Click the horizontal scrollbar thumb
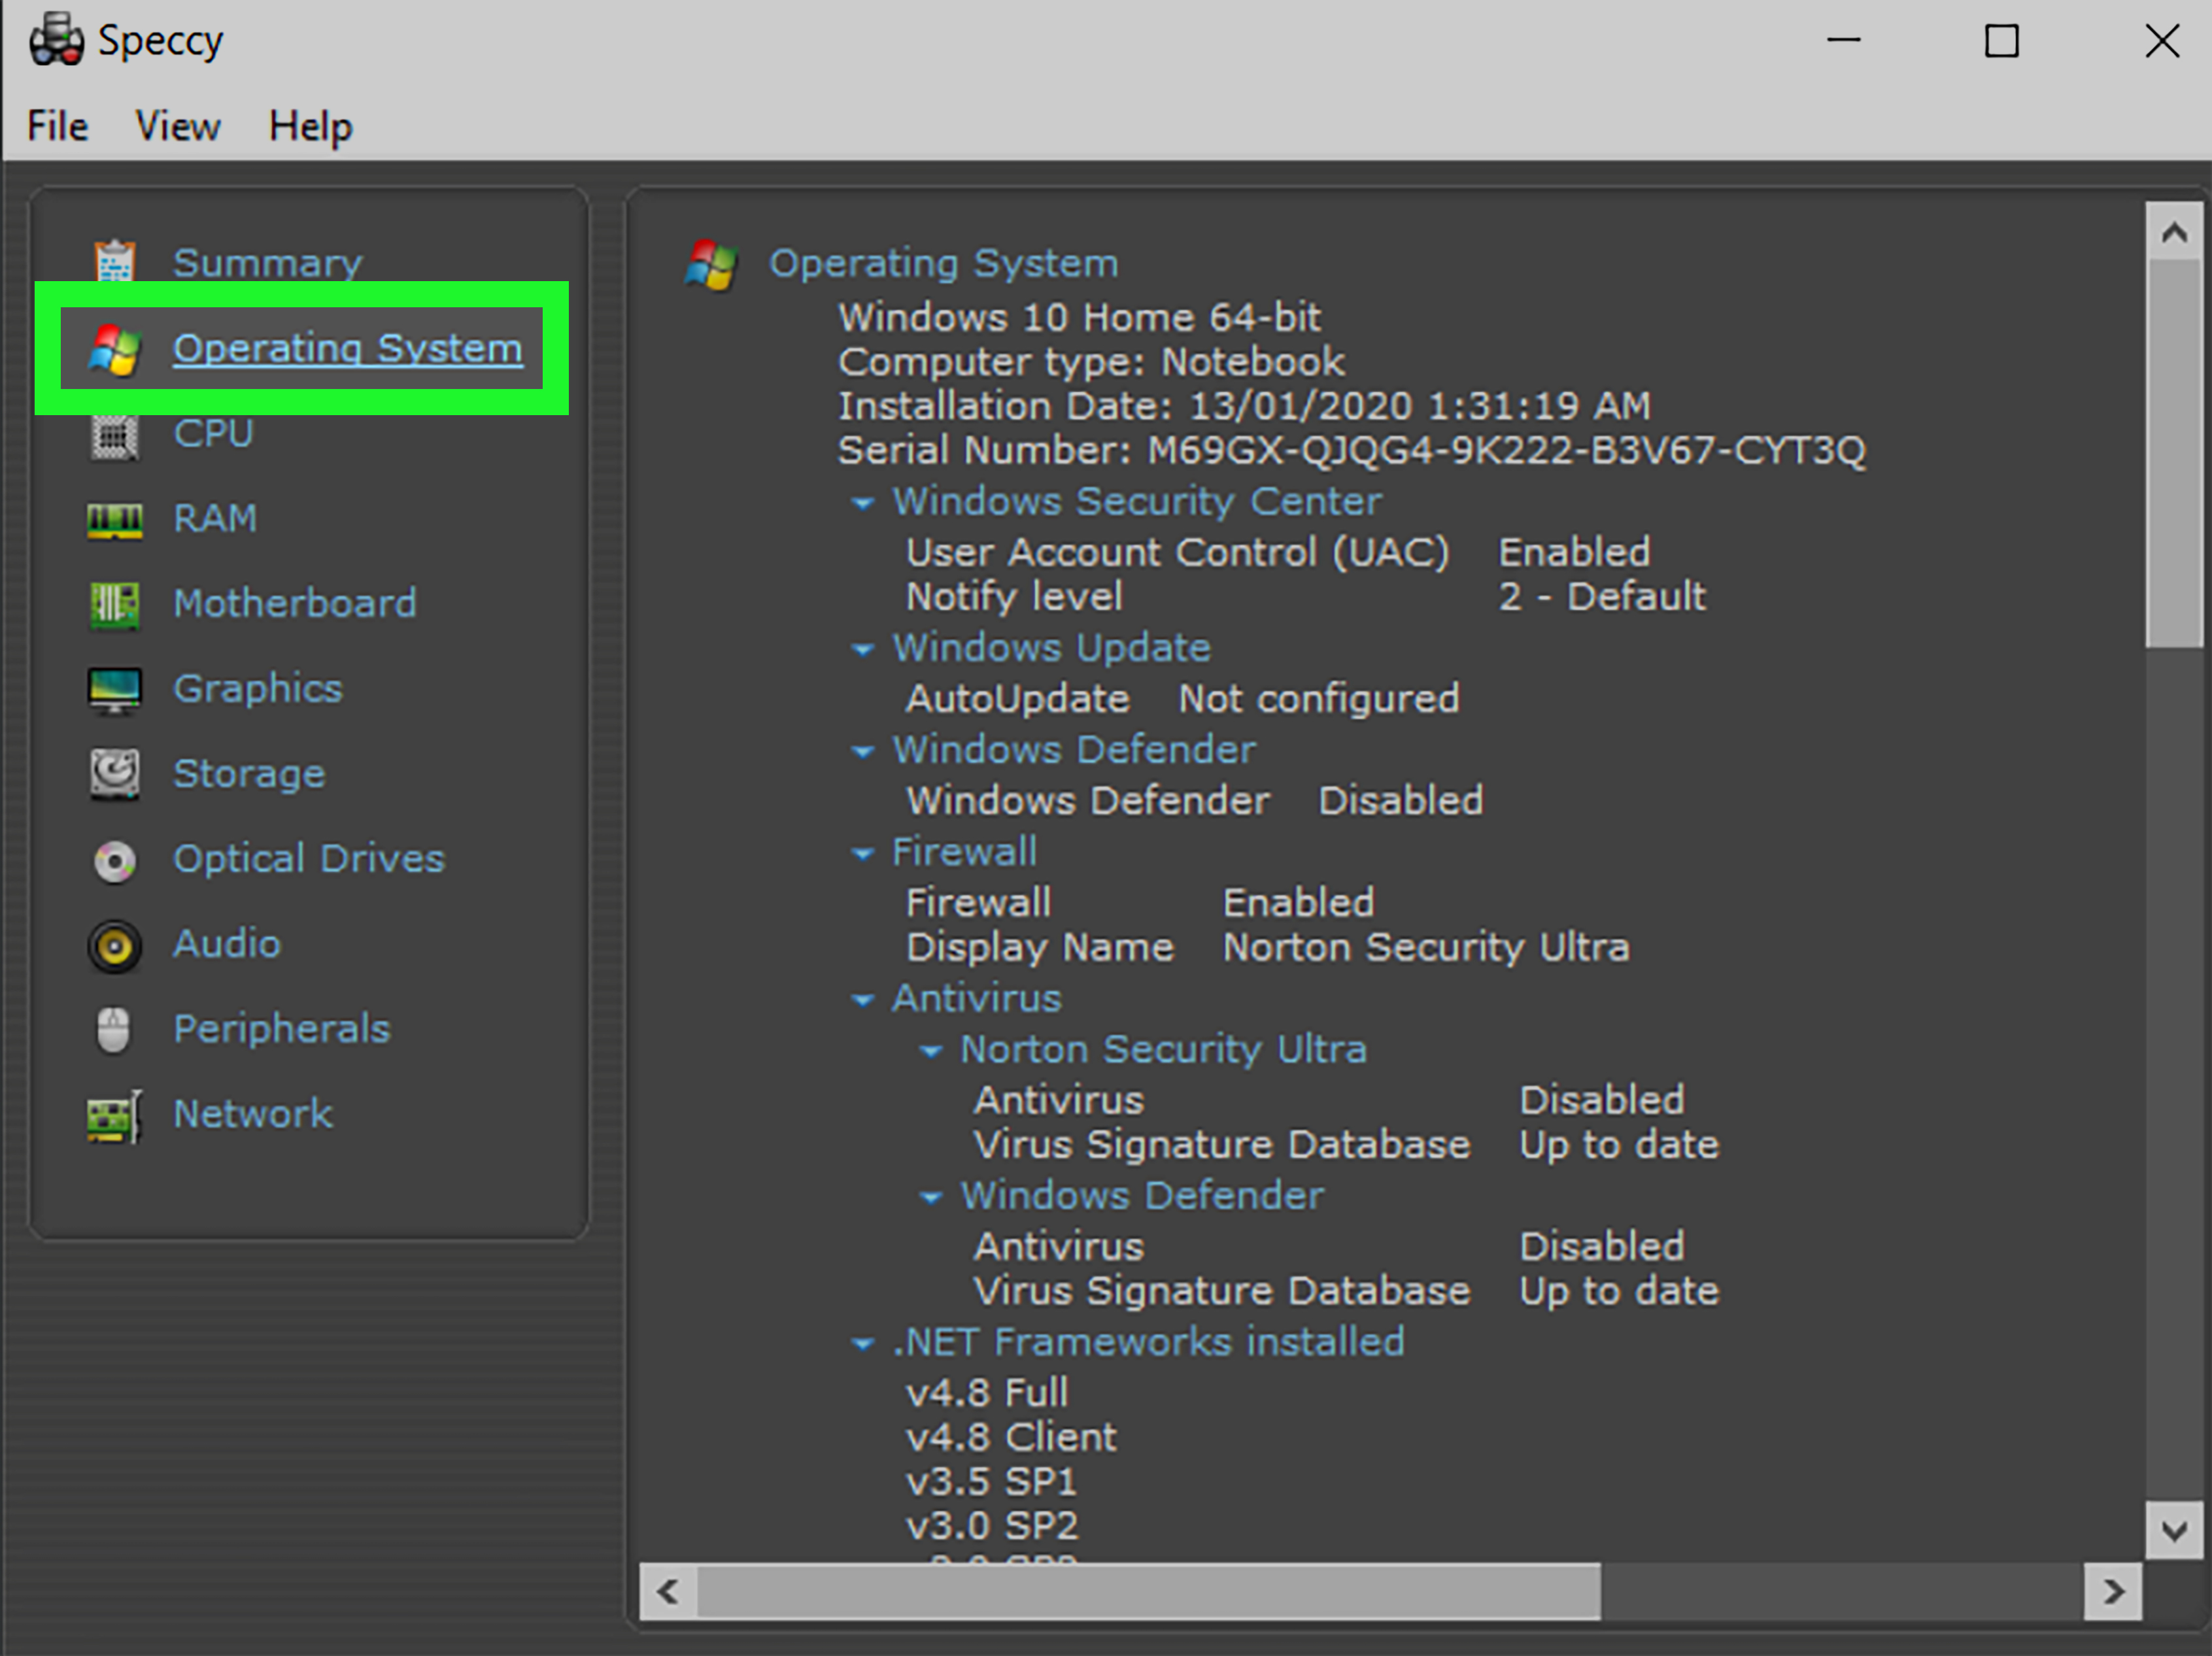 click(x=1149, y=1591)
